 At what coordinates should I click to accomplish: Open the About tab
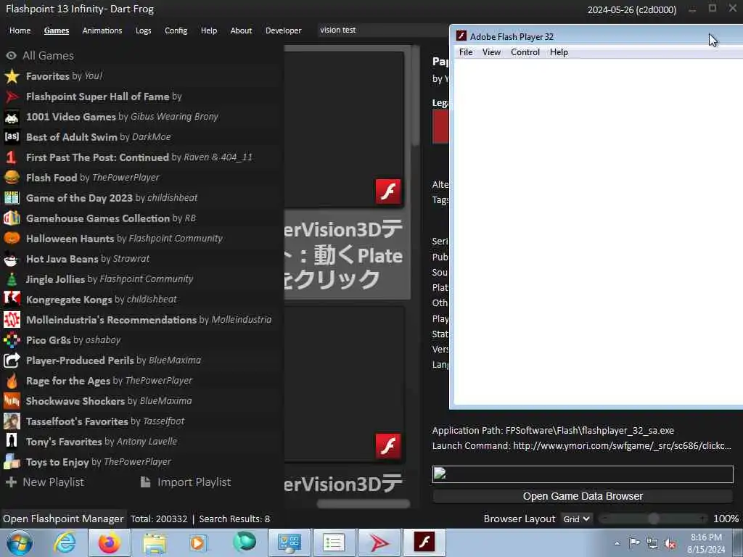[x=241, y=30]
